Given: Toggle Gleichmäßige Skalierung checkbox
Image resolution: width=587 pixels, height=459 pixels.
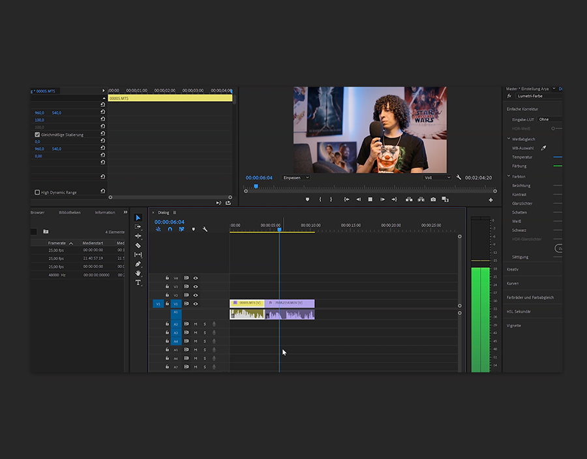Looking at the screenshot, I should coord(37,135).
